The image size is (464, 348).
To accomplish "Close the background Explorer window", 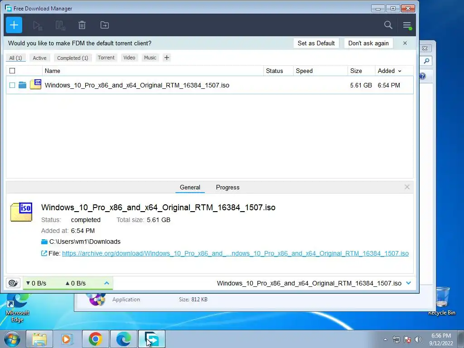I will (x=425, y=48).
